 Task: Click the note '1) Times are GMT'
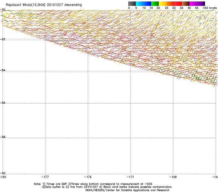coord(55,184)
